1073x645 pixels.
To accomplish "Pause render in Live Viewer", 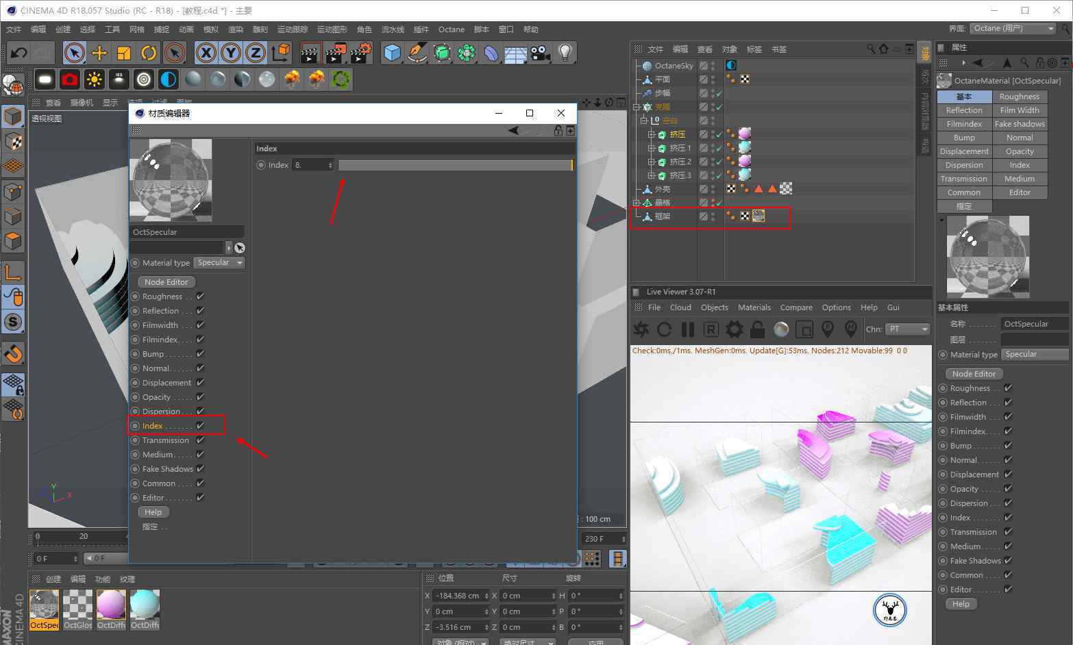I will (687, 329).
